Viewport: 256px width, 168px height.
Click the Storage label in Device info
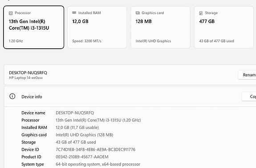coord(28,142)
